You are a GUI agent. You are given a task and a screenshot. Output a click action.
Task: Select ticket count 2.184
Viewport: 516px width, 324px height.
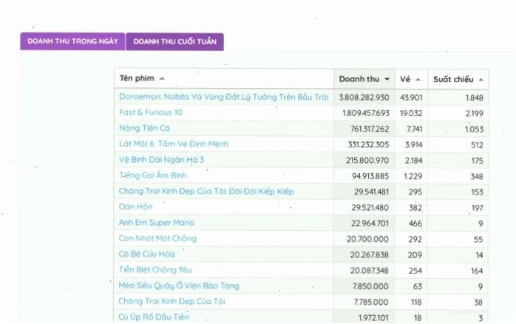point(414,161)
